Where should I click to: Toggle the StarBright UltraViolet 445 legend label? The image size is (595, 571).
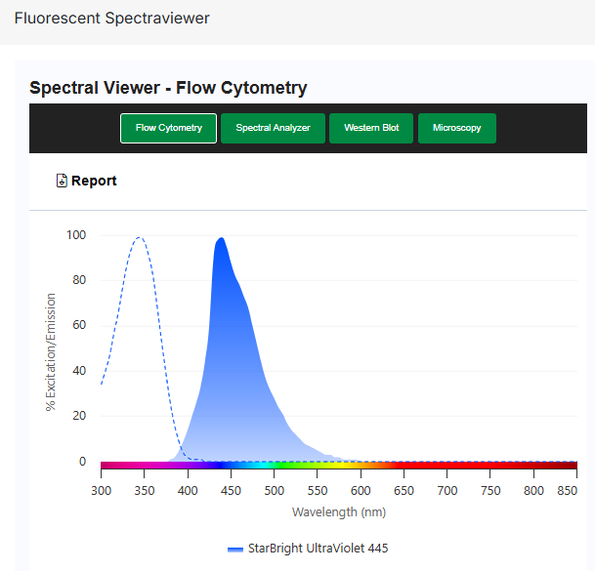point(318,548)
